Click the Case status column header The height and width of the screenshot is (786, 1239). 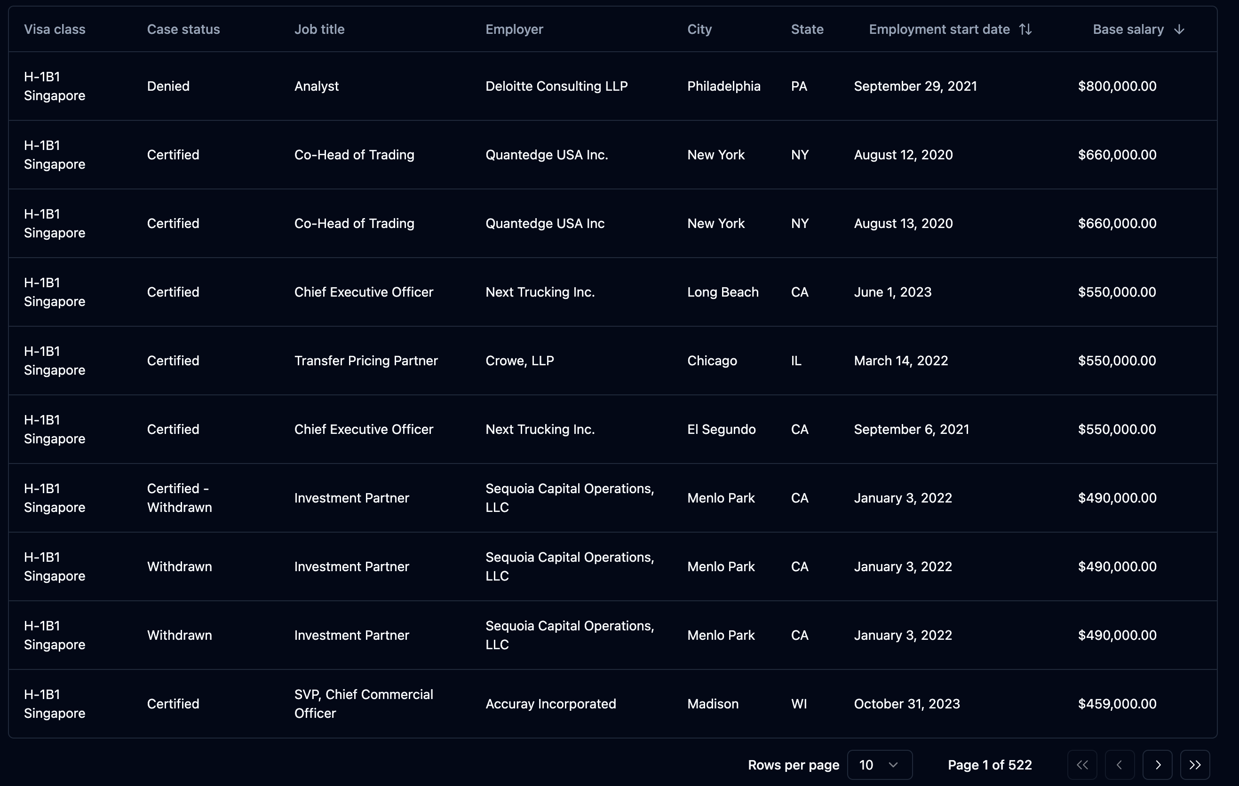[183, 29]
